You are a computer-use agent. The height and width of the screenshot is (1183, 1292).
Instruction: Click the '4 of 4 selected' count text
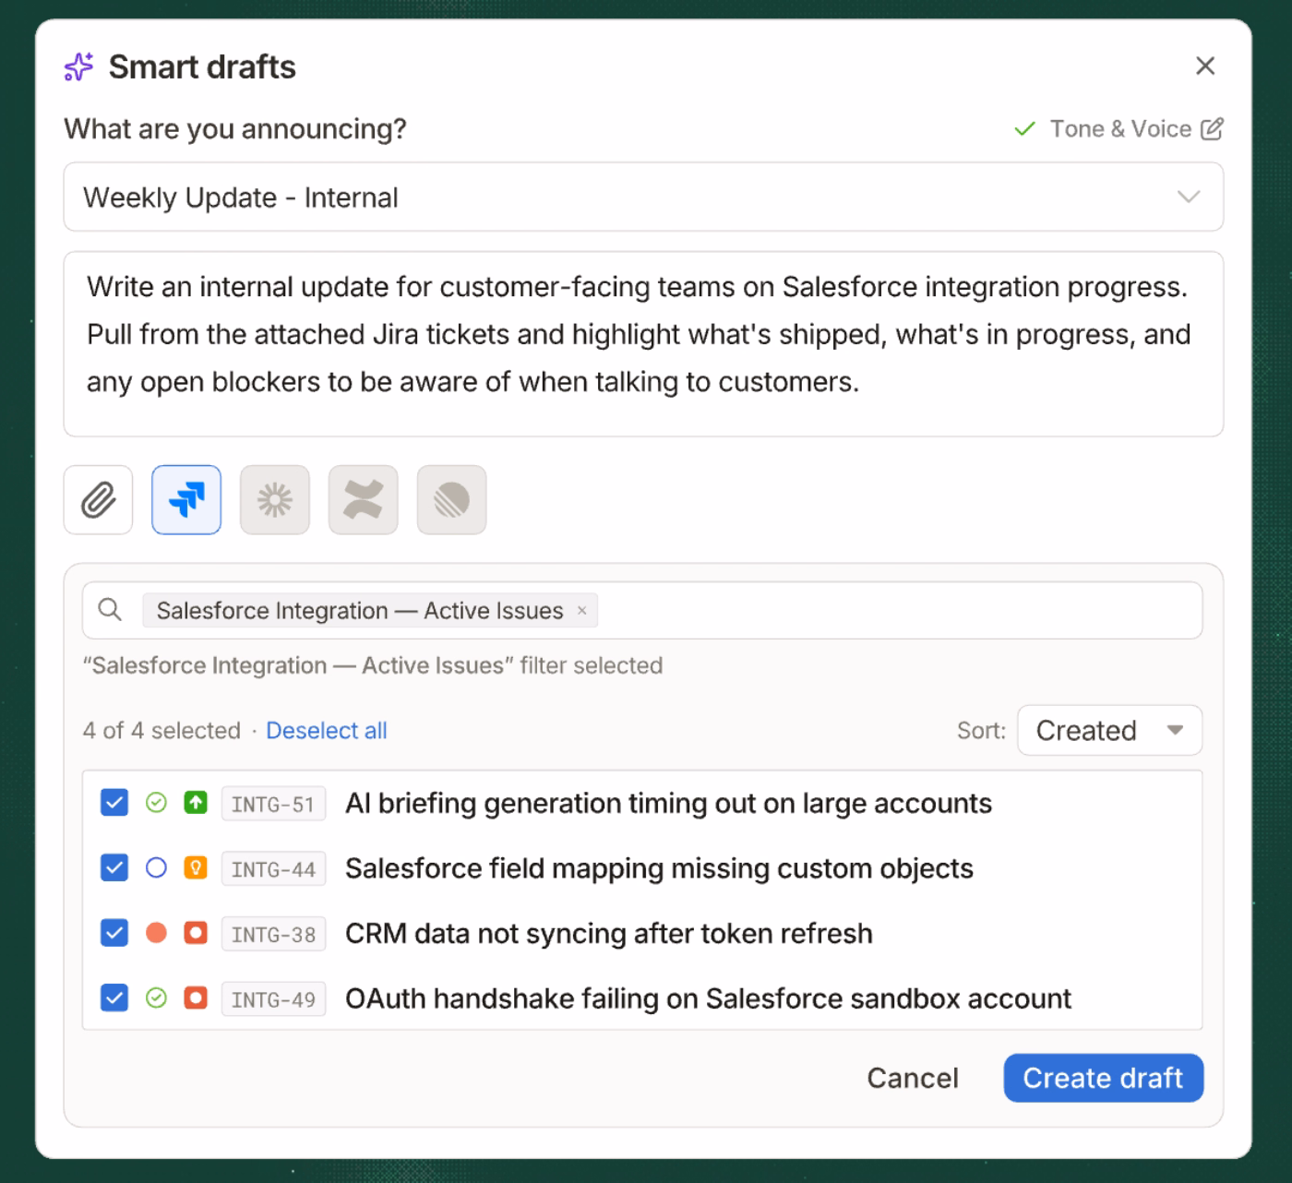tap(161, 731)
